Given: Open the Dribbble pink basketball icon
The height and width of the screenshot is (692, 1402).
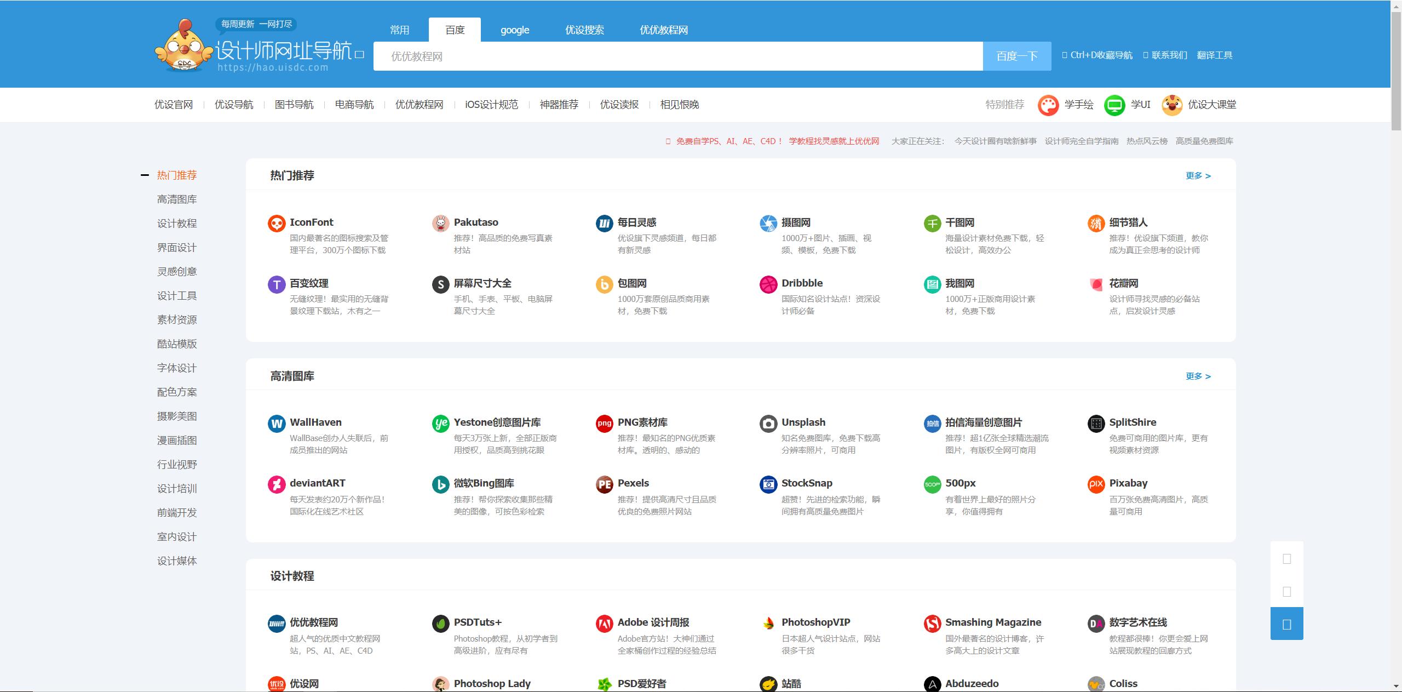Looking at the screenshot, I should pyautogui.click(x=768, y=284).
